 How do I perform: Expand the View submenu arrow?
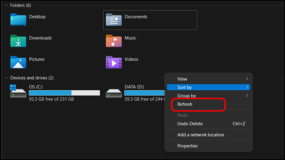point(247,79)
